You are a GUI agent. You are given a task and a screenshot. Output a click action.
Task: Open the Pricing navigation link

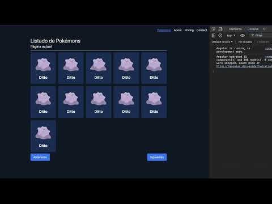click(189, 30)
